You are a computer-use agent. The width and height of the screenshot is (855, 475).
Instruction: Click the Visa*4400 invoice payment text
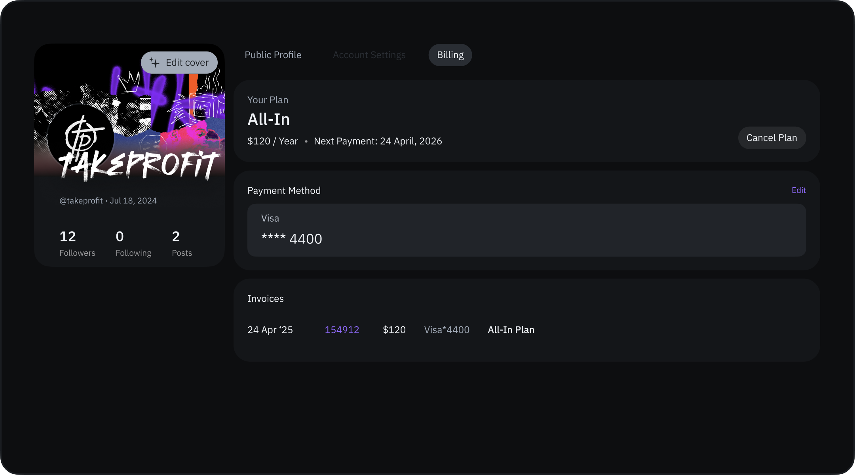pyautogui.click(x=446, y=330)
